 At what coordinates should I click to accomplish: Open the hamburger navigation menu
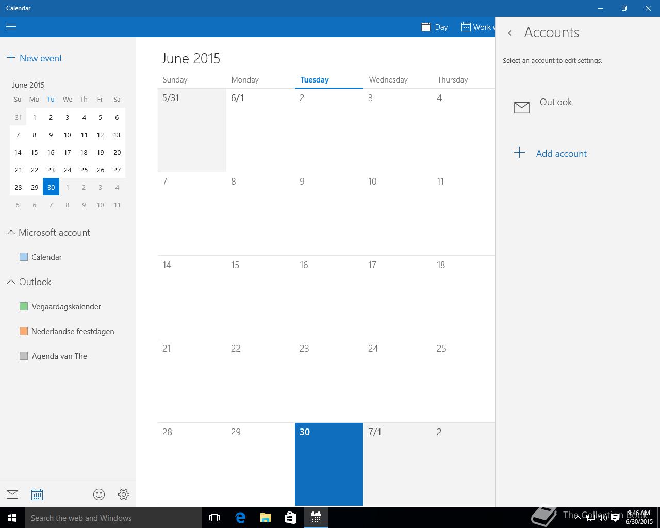[x=11, y=27]
